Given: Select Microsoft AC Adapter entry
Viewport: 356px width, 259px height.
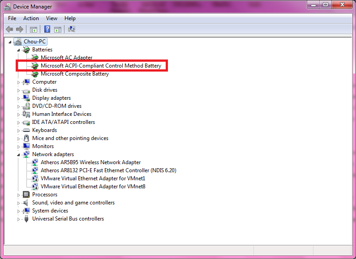Looking at the screenshot, I should (67, 58).
